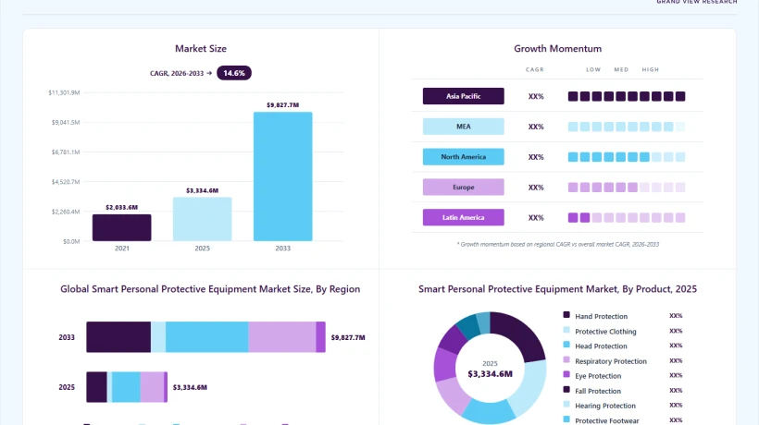Image resolution: width=759 pixels, height=425 pixels.
Task: Click the Growth Momentum heading
Action: [x=557, y=48]
